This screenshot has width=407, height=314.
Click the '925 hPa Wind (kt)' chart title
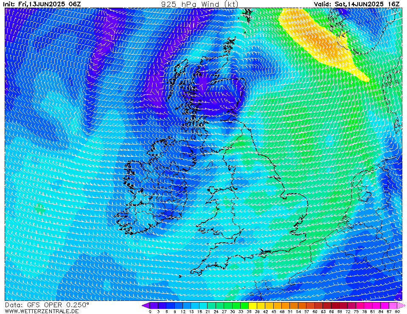(x=199, y=4)
